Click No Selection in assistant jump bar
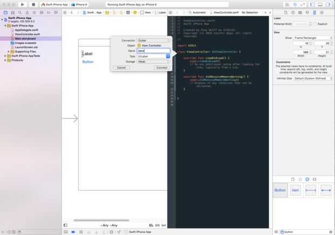 [x=250, y=12]
